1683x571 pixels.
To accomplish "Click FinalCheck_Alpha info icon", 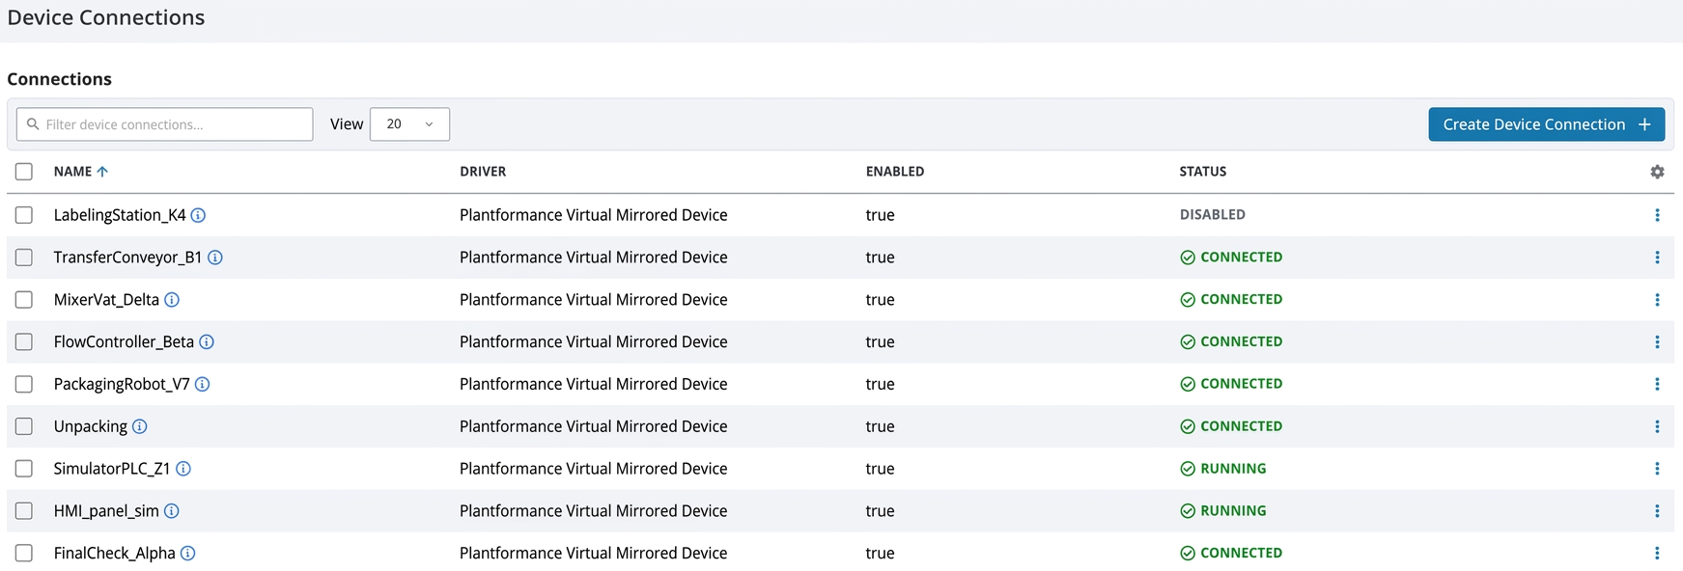I will [188, 553].
